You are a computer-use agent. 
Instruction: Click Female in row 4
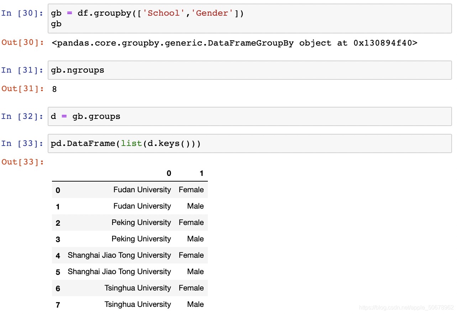pyautogui.click(x=191, y=255)
